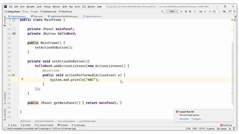The width and height of the screenshot is (239, 134).
Task: Click the line:column 21:40 indicator
Action: point(188,128)
